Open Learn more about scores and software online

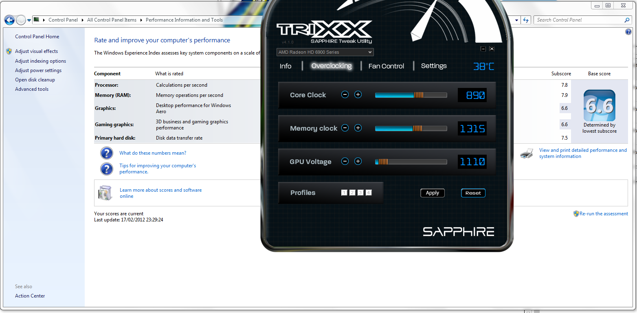(160, 193)
